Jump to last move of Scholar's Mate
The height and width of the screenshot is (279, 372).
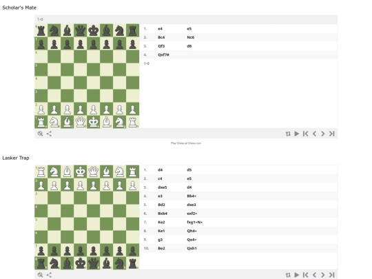331,134
